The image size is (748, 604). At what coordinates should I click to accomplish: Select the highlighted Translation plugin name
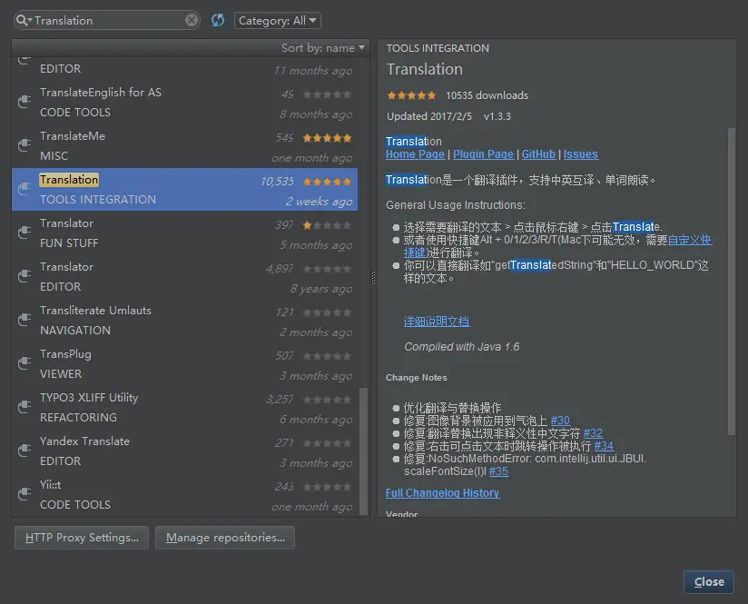point(69,180)
